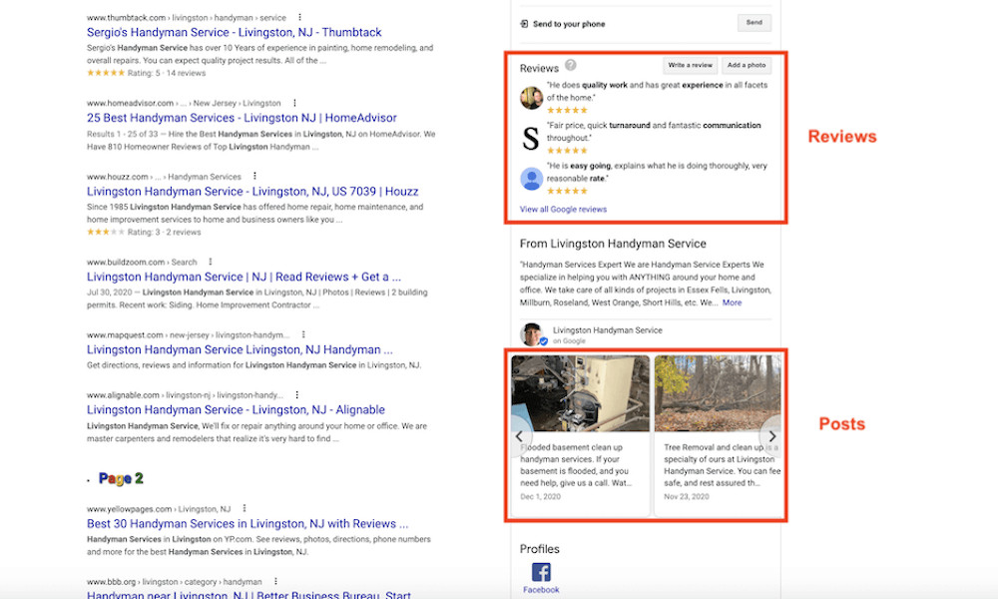998x599 pixels.
Task: Open options menu beside houzz.com URL
Action: (254, 177)
